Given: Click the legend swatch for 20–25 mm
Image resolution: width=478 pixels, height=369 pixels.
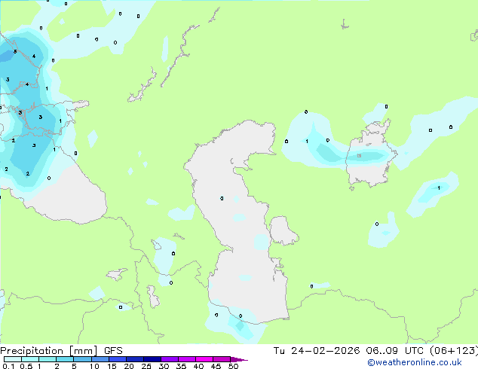Looking at the screenshot, I should coord(134,359).
